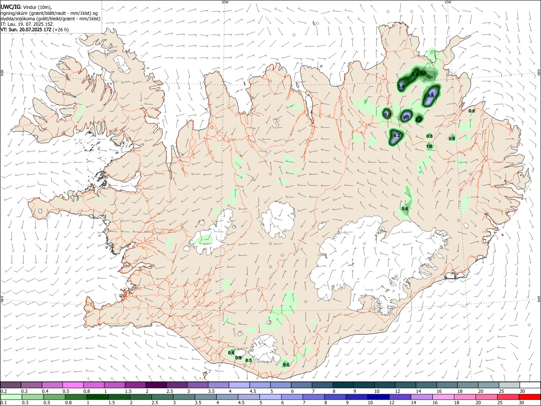Pick the bright pink 0.5 swatch, upper legend
This screenshot has width=541, height=406.
[x=73, y=385]
